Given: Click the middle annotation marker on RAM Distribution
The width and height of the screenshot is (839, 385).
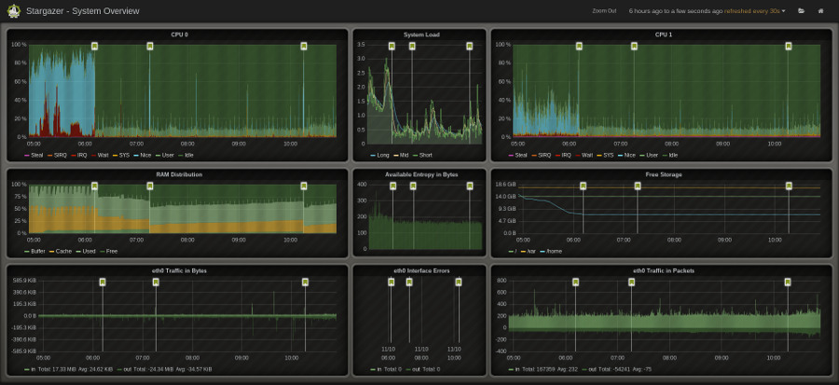Looking at the screenshot, I should (x=149, y=186).
